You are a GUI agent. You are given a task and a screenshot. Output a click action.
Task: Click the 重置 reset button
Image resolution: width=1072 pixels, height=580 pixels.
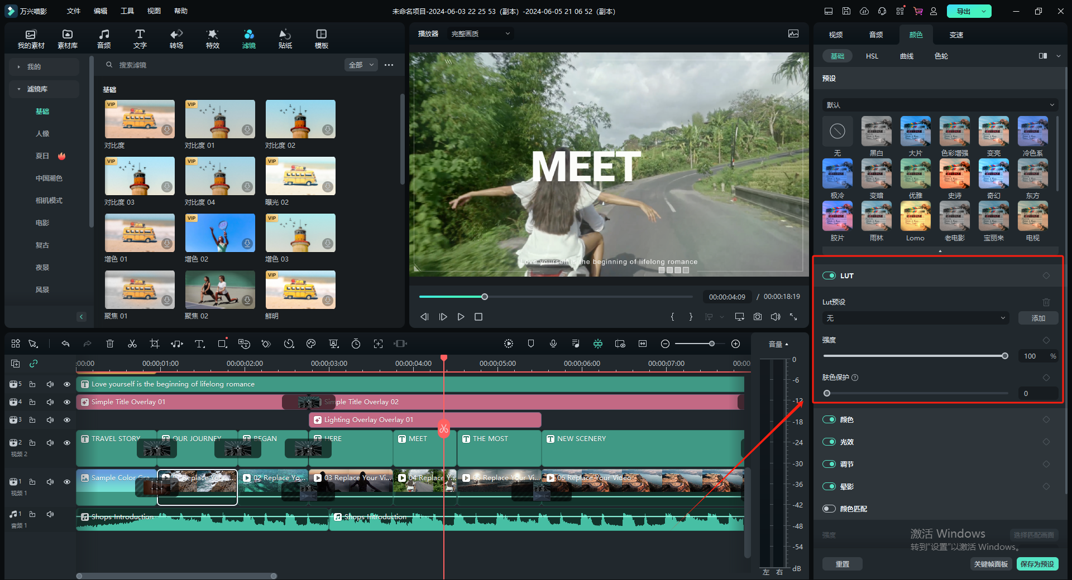tap(843, 564)
